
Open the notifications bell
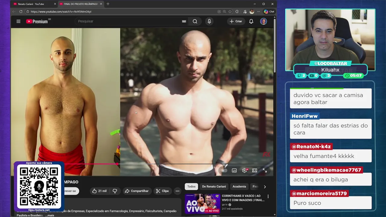251,21
